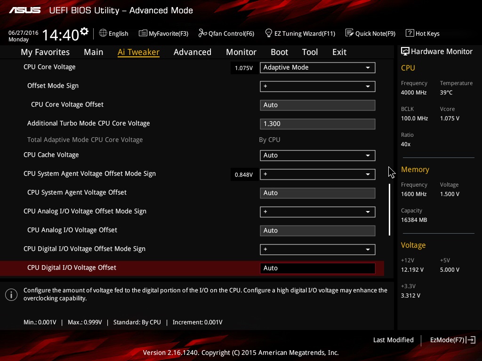Click the +12V reading 12.192 V
Screen dimensions: 482x361
(412, 269)
